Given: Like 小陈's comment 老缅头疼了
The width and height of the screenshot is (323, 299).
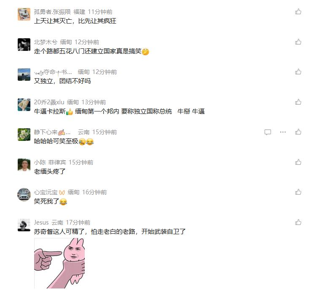Looking at the screenshot, I should [298, 162].
